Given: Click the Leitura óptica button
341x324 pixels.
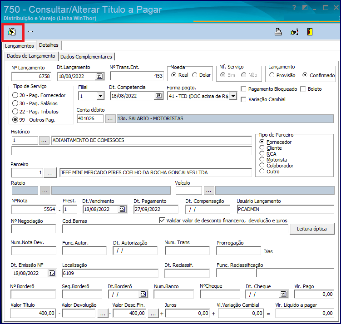Looking at the screenshot, I should (x=312, y=229).
